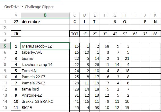Select the Clt header cell
The width and height of the screenshot is (161, 112).
(16, 34)
